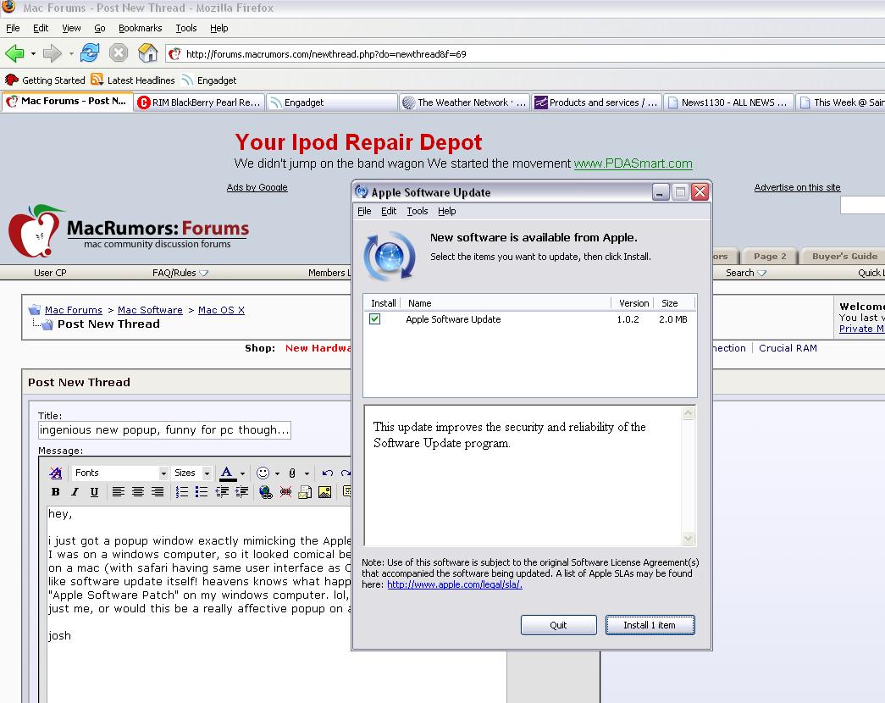
Task: Click the update description scrollbar down arrow
Action: pos(688,538)
